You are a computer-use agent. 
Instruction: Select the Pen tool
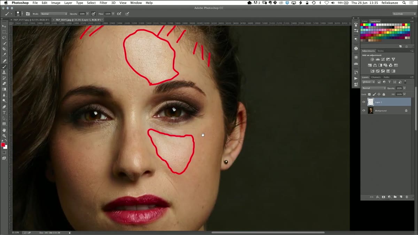point(4,107)
